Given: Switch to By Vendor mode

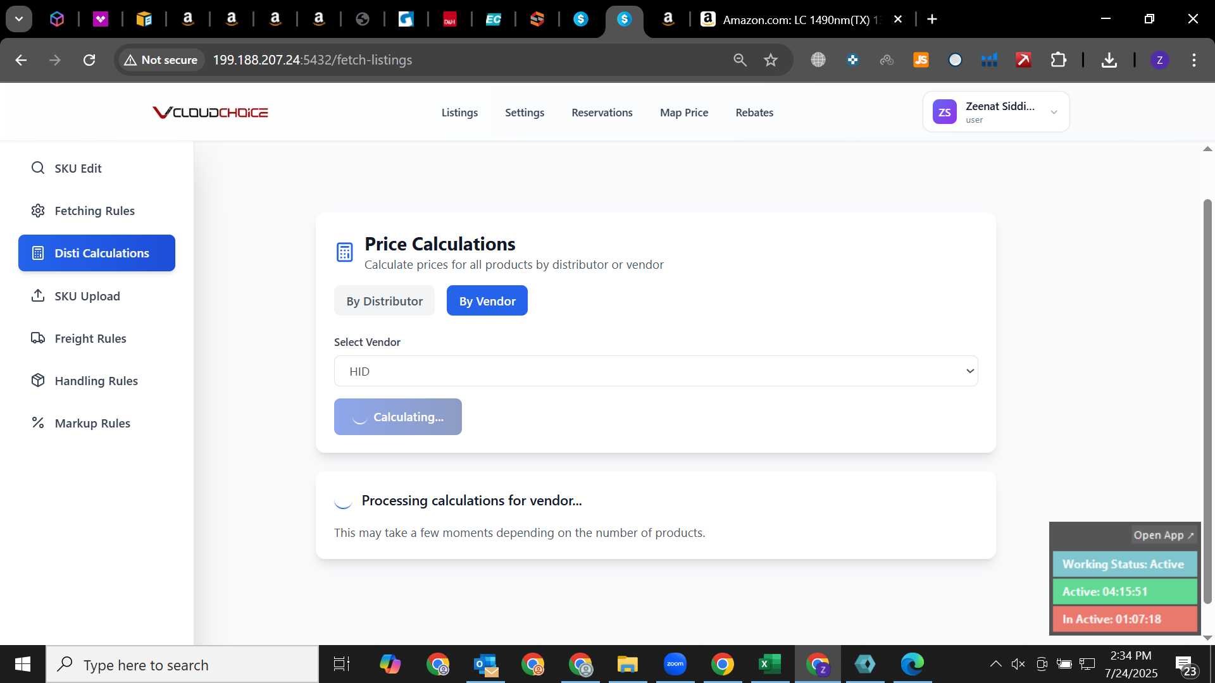Looking at the screenshot, I should tap(487, 301).
